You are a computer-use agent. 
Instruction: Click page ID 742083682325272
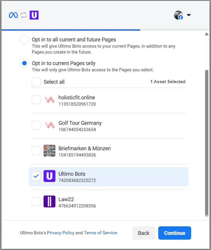[77, 180]
